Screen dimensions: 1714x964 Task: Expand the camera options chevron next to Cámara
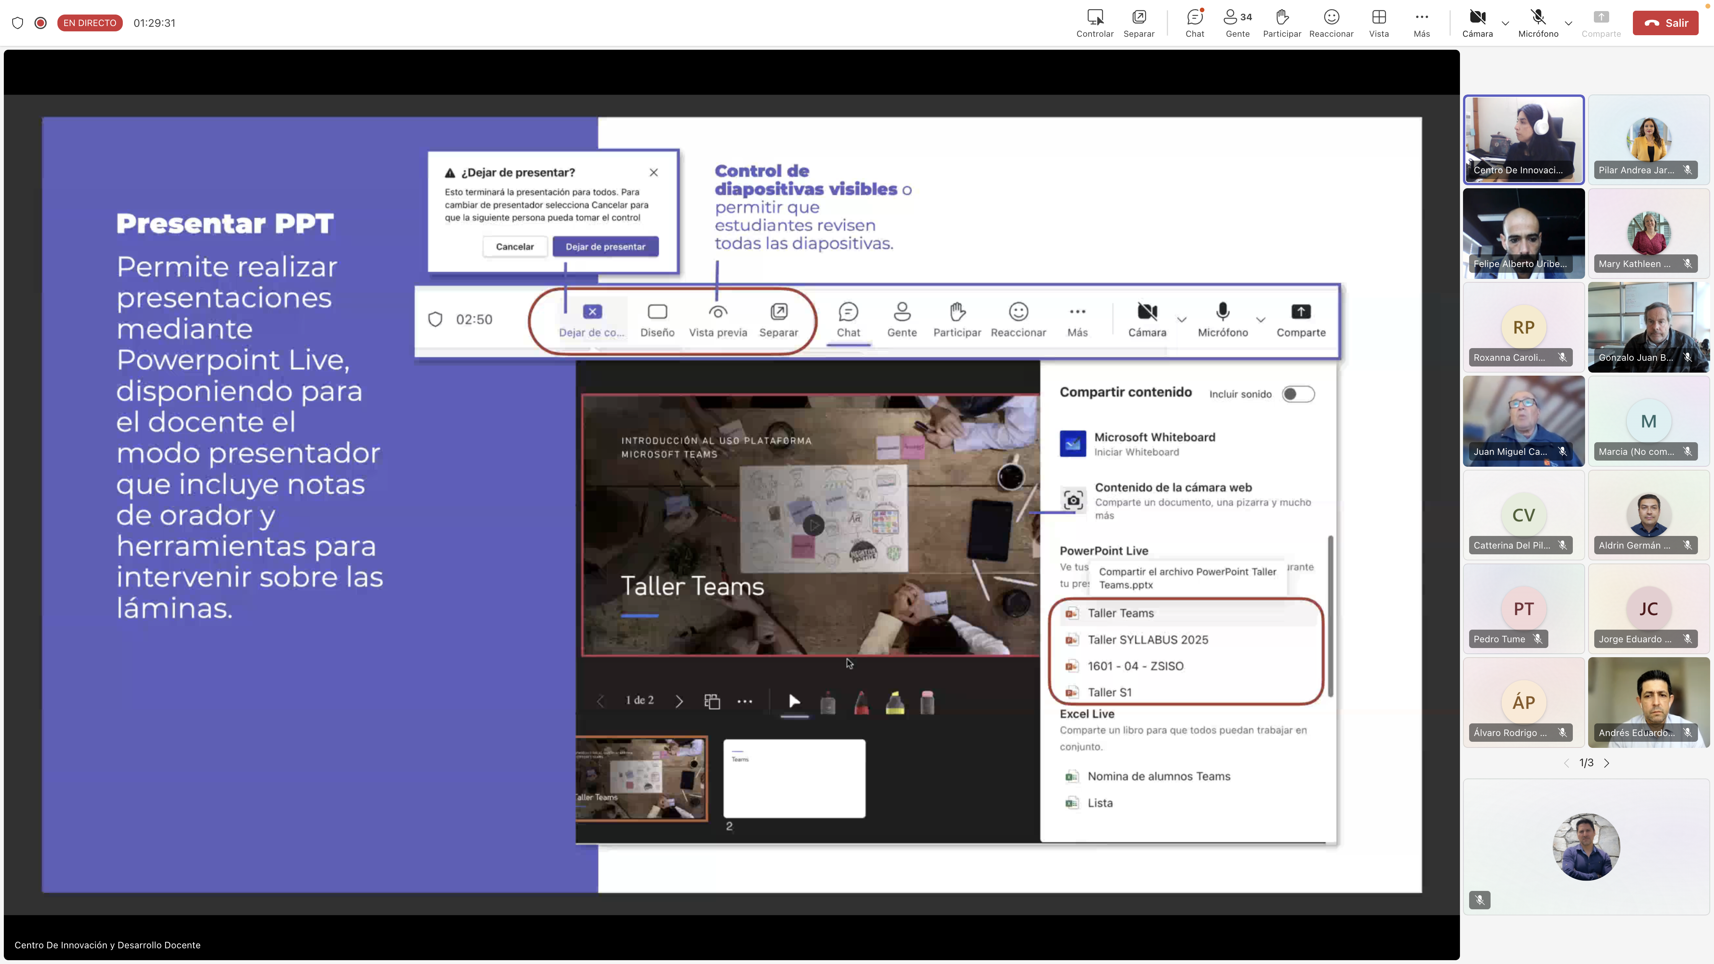(1505, 23)
